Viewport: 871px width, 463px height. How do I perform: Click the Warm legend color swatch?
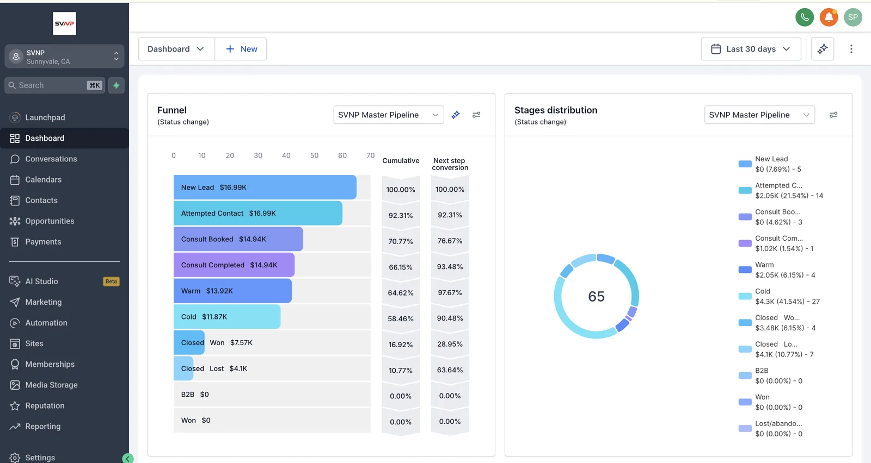click(745, 270)
